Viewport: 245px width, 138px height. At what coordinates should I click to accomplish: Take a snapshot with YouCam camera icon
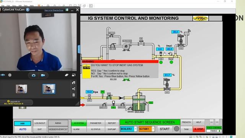(x=33, y=75)
